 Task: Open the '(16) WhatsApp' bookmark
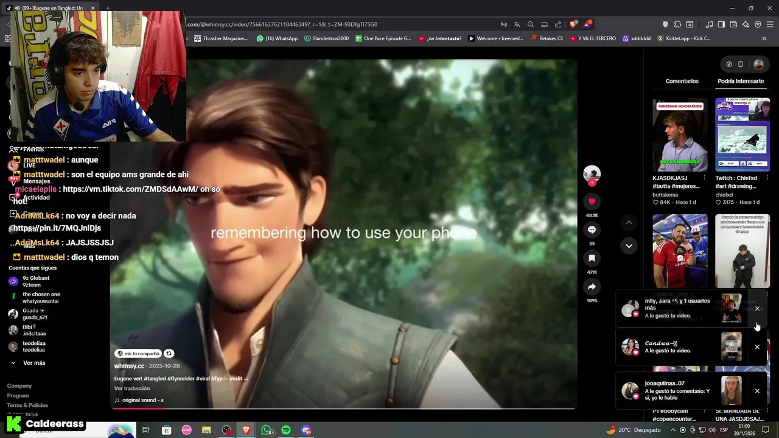[x=277, y=38]
